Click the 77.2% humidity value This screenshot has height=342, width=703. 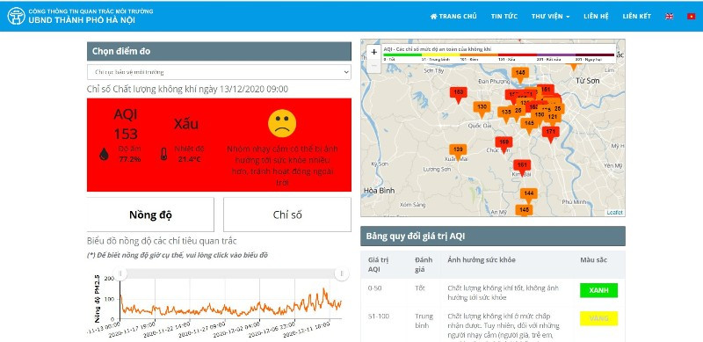pyautogui.click(x=129, y=159)
